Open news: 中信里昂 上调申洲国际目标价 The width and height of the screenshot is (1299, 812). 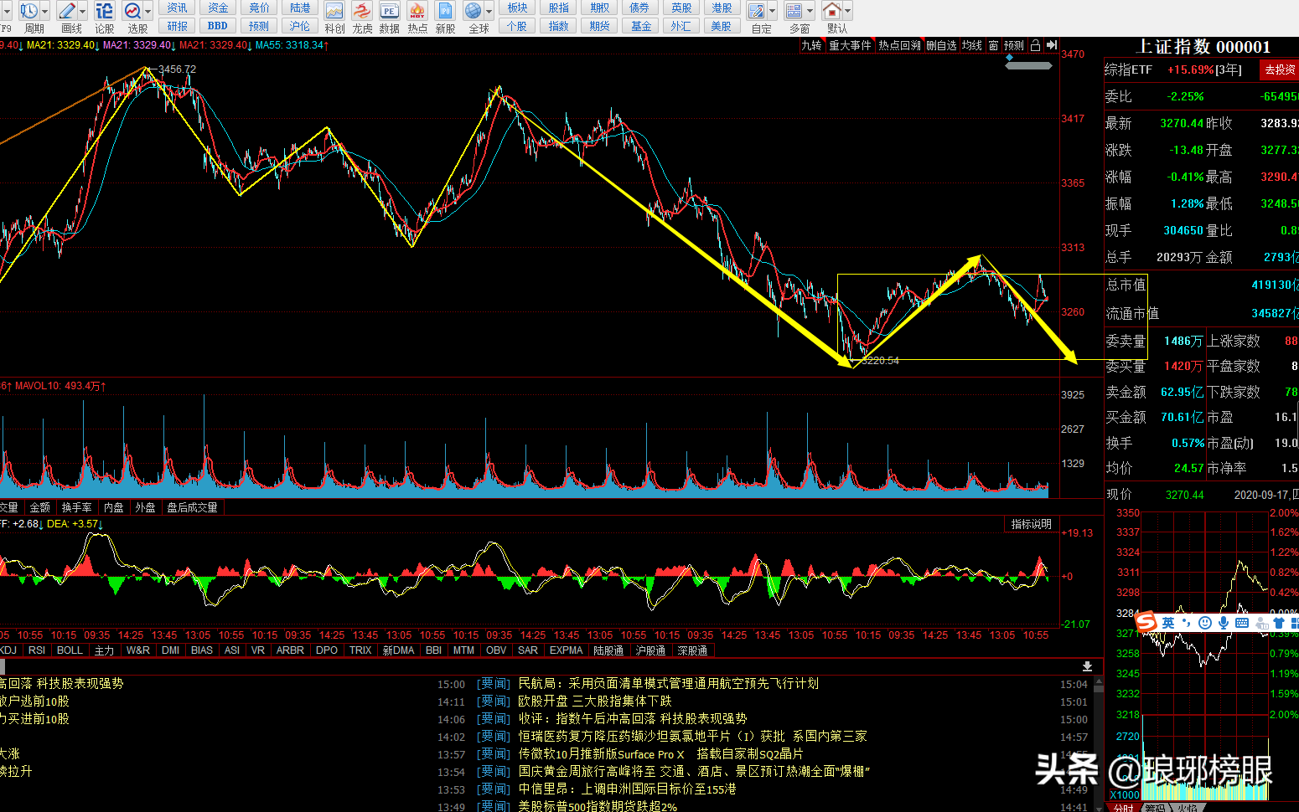coord(627,789)
